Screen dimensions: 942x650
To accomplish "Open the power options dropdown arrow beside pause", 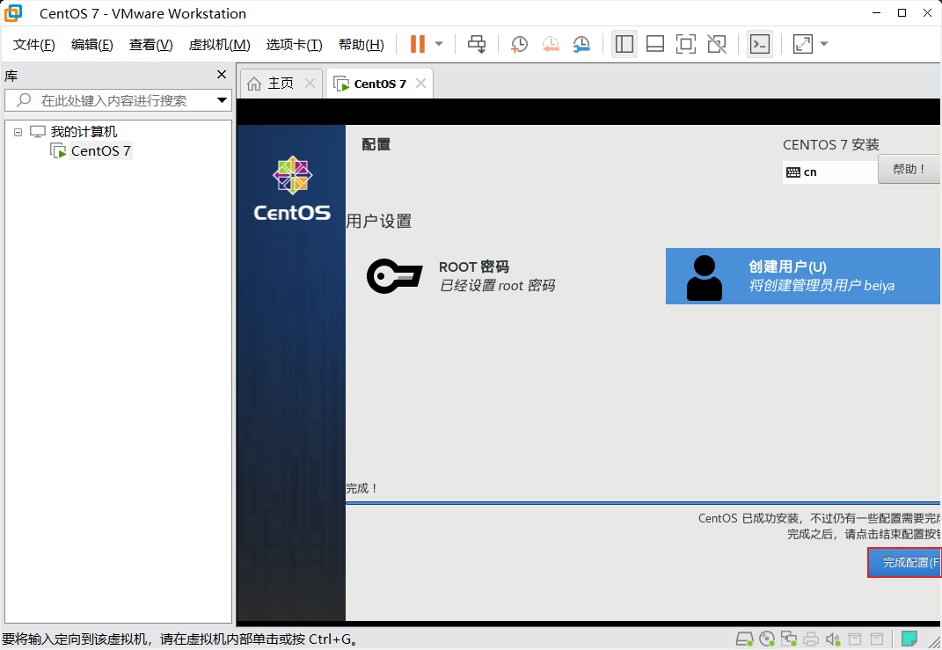I will click(x=439, y=44).
